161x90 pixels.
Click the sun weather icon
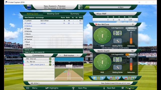pyautogui.click(x=94, y=78)
